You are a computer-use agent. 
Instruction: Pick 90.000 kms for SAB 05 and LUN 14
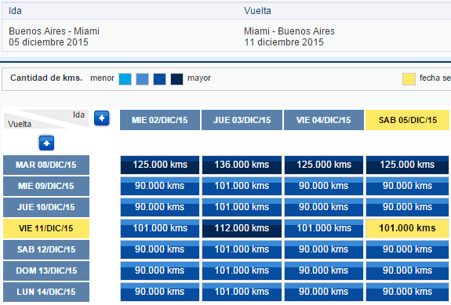[407, 292]
